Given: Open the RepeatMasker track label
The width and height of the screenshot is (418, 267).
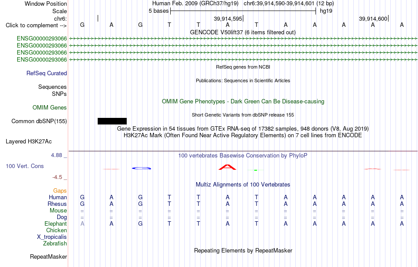Looking at the screenshot, I should 48,256.
